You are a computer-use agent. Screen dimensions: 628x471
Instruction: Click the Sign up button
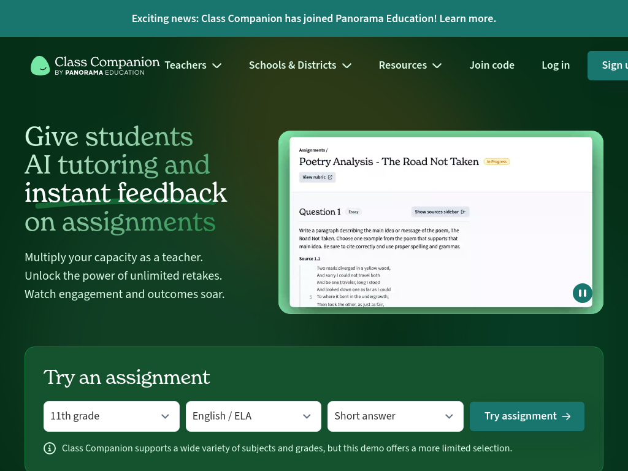point(608,66)
